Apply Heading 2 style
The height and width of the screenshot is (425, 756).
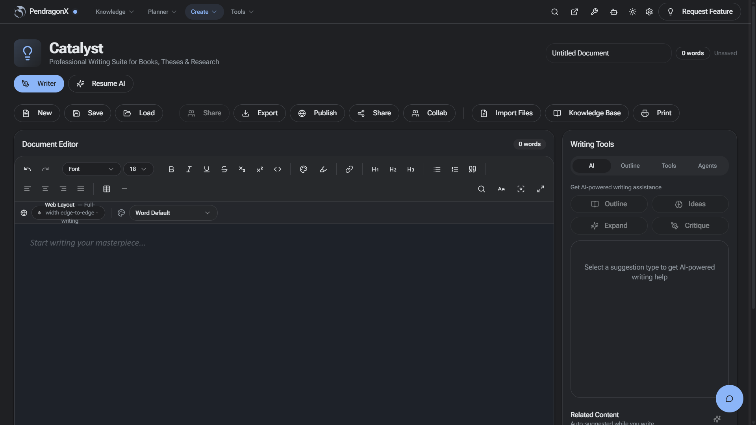[393, 169]
